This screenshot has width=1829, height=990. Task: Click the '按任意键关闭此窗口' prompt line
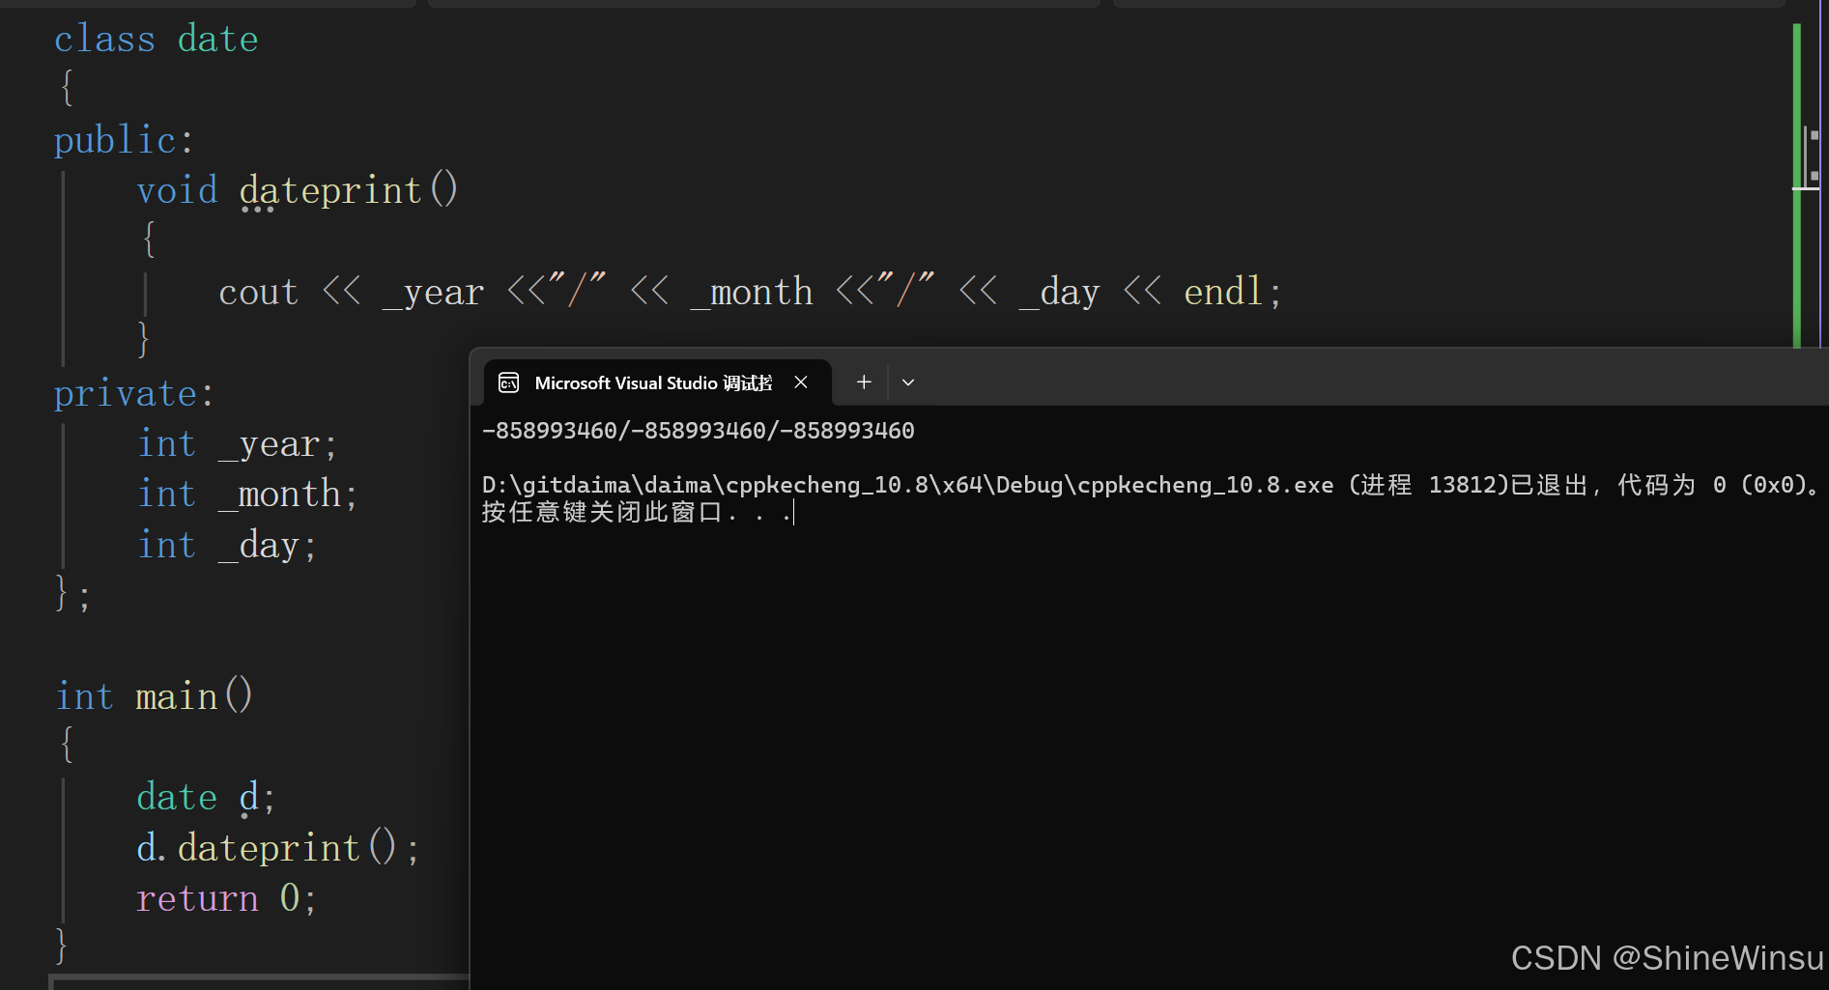click(x=638, y=512)
